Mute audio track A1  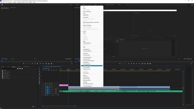click(x=52, y=89)
